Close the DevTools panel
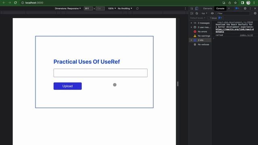 (x=255, y=8)
